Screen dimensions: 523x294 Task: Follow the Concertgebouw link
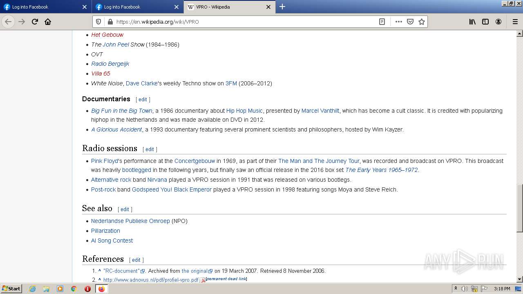[194, 161]
